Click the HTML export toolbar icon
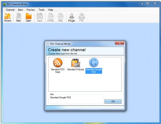This screenshot has height=124, width=161. [x=50, y=17]
